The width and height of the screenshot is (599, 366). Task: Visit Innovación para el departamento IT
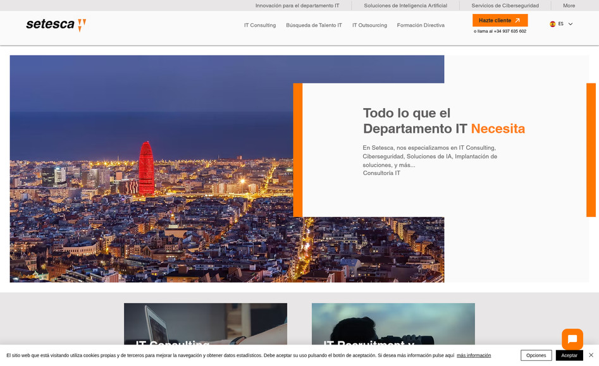point(297,5)
